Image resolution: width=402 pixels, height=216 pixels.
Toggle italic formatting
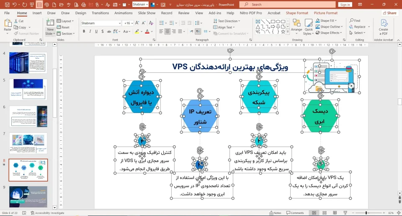click(x=90, y=31)
